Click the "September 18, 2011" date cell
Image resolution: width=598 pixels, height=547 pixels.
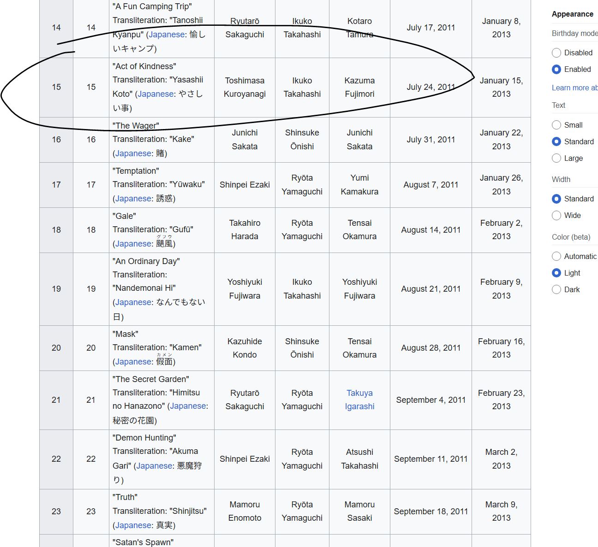[x=431, y=512]
